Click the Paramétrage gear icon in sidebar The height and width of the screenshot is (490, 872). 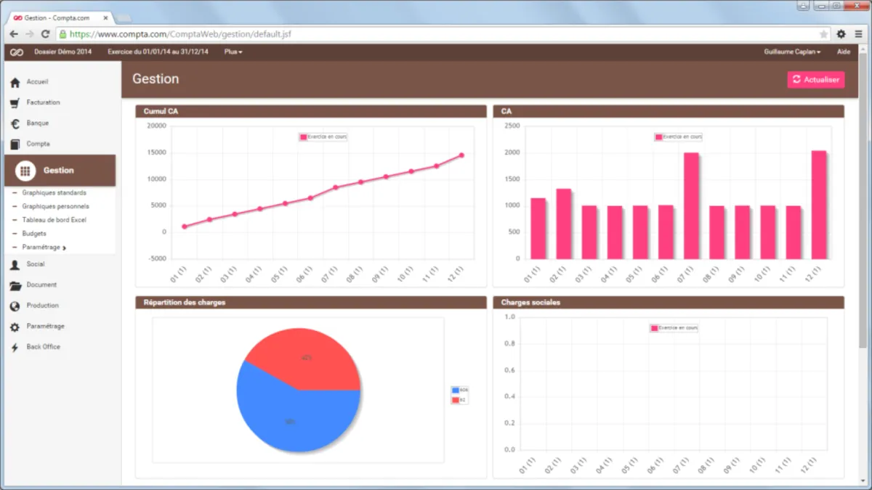(x=15, y=327)
